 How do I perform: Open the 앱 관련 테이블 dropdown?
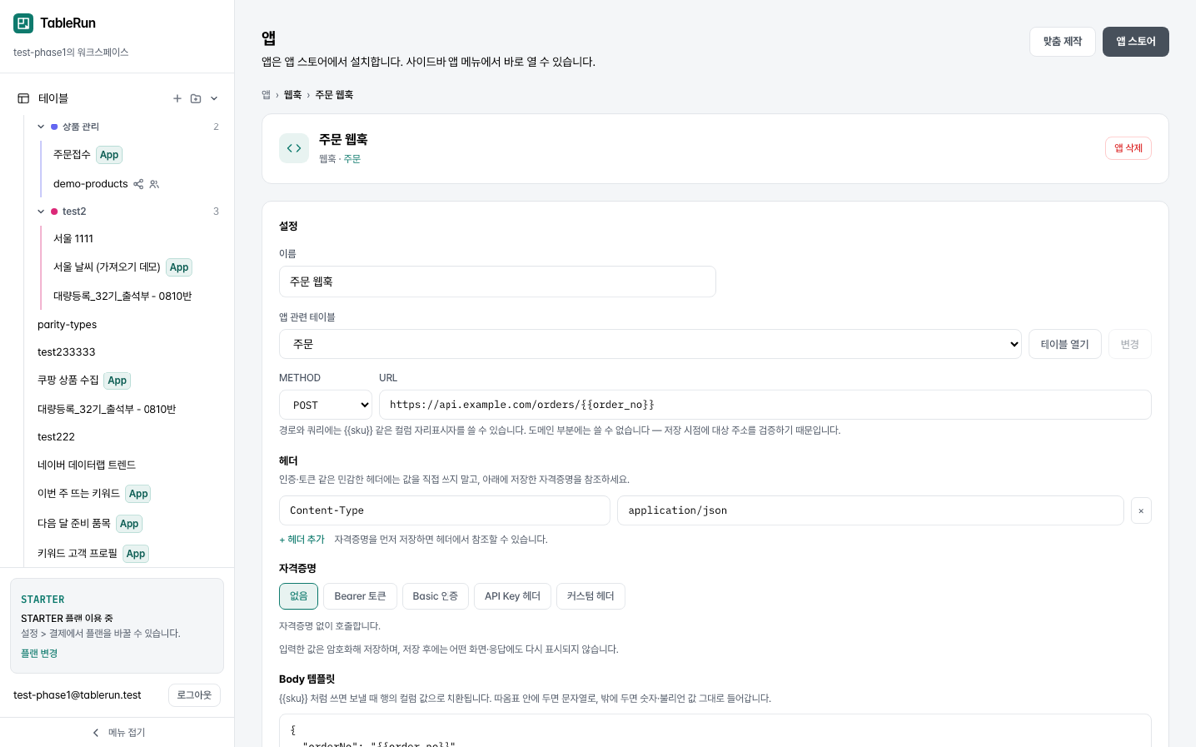click(650, 344)
